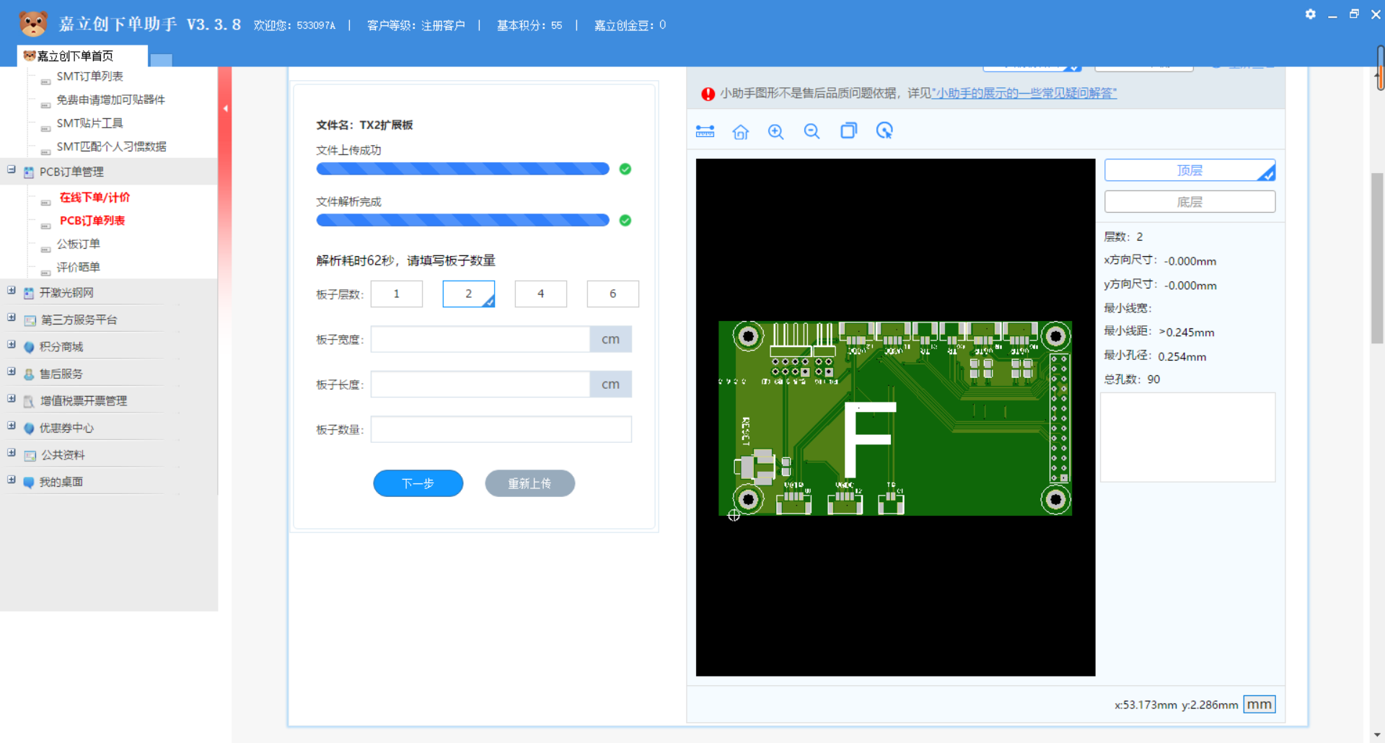Show the 顶层 top layer
The height and width of the screenshot is (743, 1385).
(x=1190, y=170)
